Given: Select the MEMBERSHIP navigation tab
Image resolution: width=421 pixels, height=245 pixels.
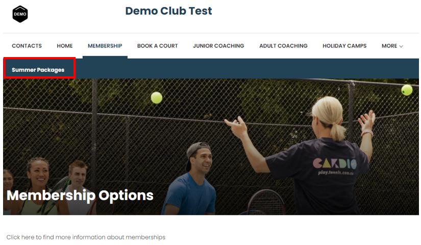Looking at the screenshot, I should [x=105, y=46].
